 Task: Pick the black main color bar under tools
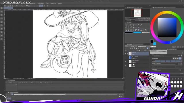pyautogui.click(x=129, y=32)
